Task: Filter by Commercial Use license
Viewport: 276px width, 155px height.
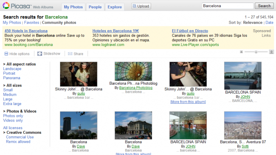Action: [20, 137]
